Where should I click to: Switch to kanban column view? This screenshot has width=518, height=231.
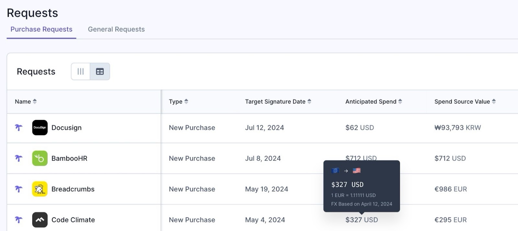pyautogui.click(x=81, y=71)
